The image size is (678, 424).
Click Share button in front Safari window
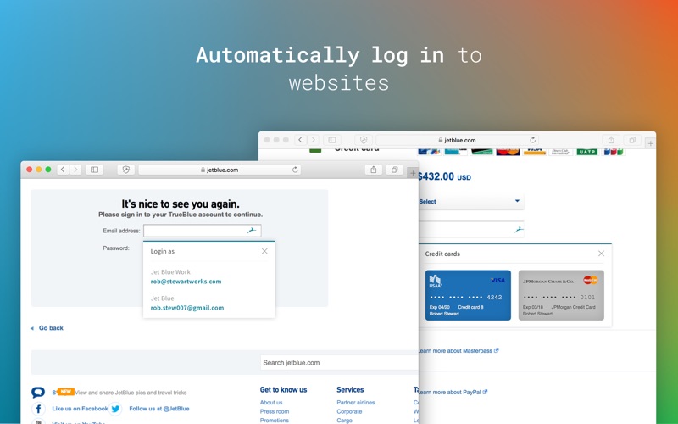point(374,170)
